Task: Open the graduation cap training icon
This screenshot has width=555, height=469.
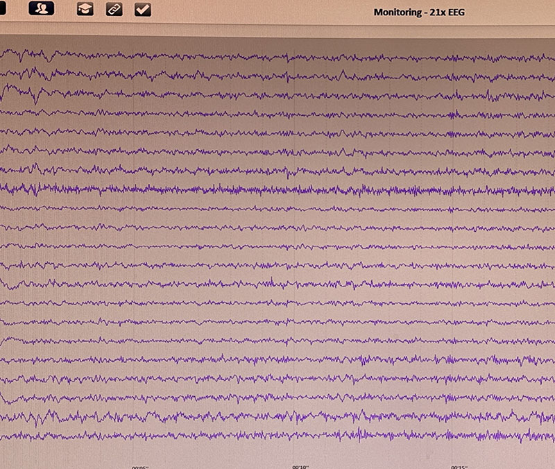Action: click(x=85, y=9)
